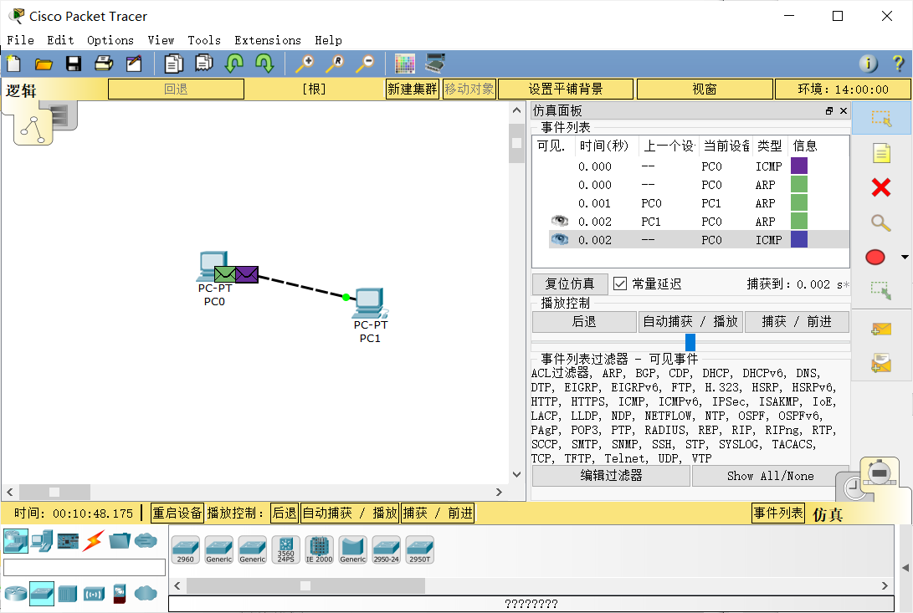Click the Show All/None button
Screen dimensions: 913x613
(771, 476)
